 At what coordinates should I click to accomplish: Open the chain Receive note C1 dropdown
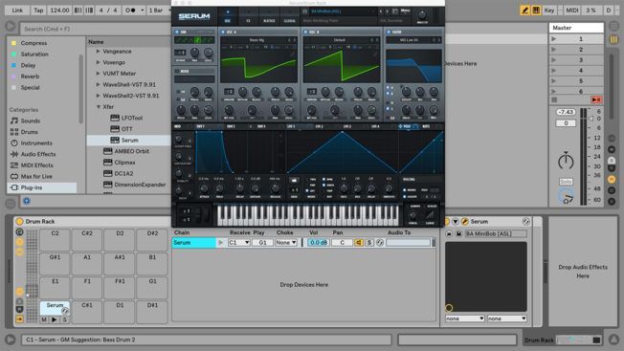tap(238, 243)
